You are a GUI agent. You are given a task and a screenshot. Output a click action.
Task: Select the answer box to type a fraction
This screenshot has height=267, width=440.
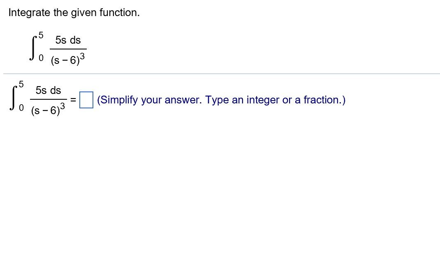[x=86, y=100]
